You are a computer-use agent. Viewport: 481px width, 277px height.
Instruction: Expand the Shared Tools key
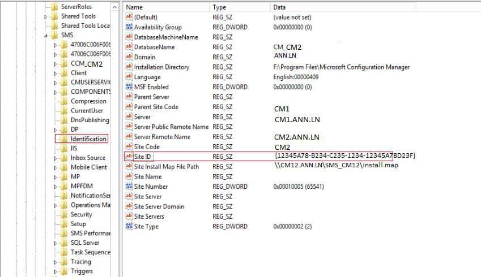[46, 17]
